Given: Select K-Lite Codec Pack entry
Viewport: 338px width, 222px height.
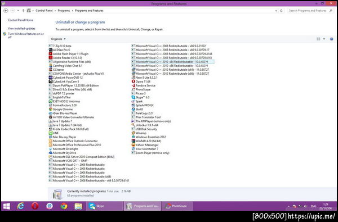Looking at the screenshot, I should [x=69, y=129].
